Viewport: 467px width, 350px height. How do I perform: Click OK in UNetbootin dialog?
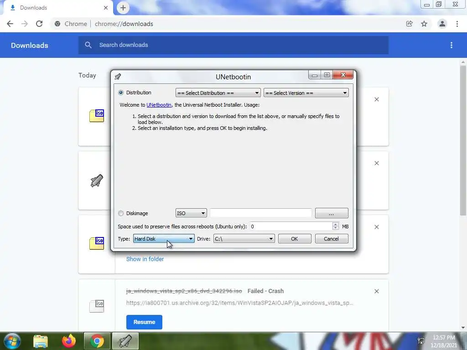pyautogui.click(x=295, y=239)
